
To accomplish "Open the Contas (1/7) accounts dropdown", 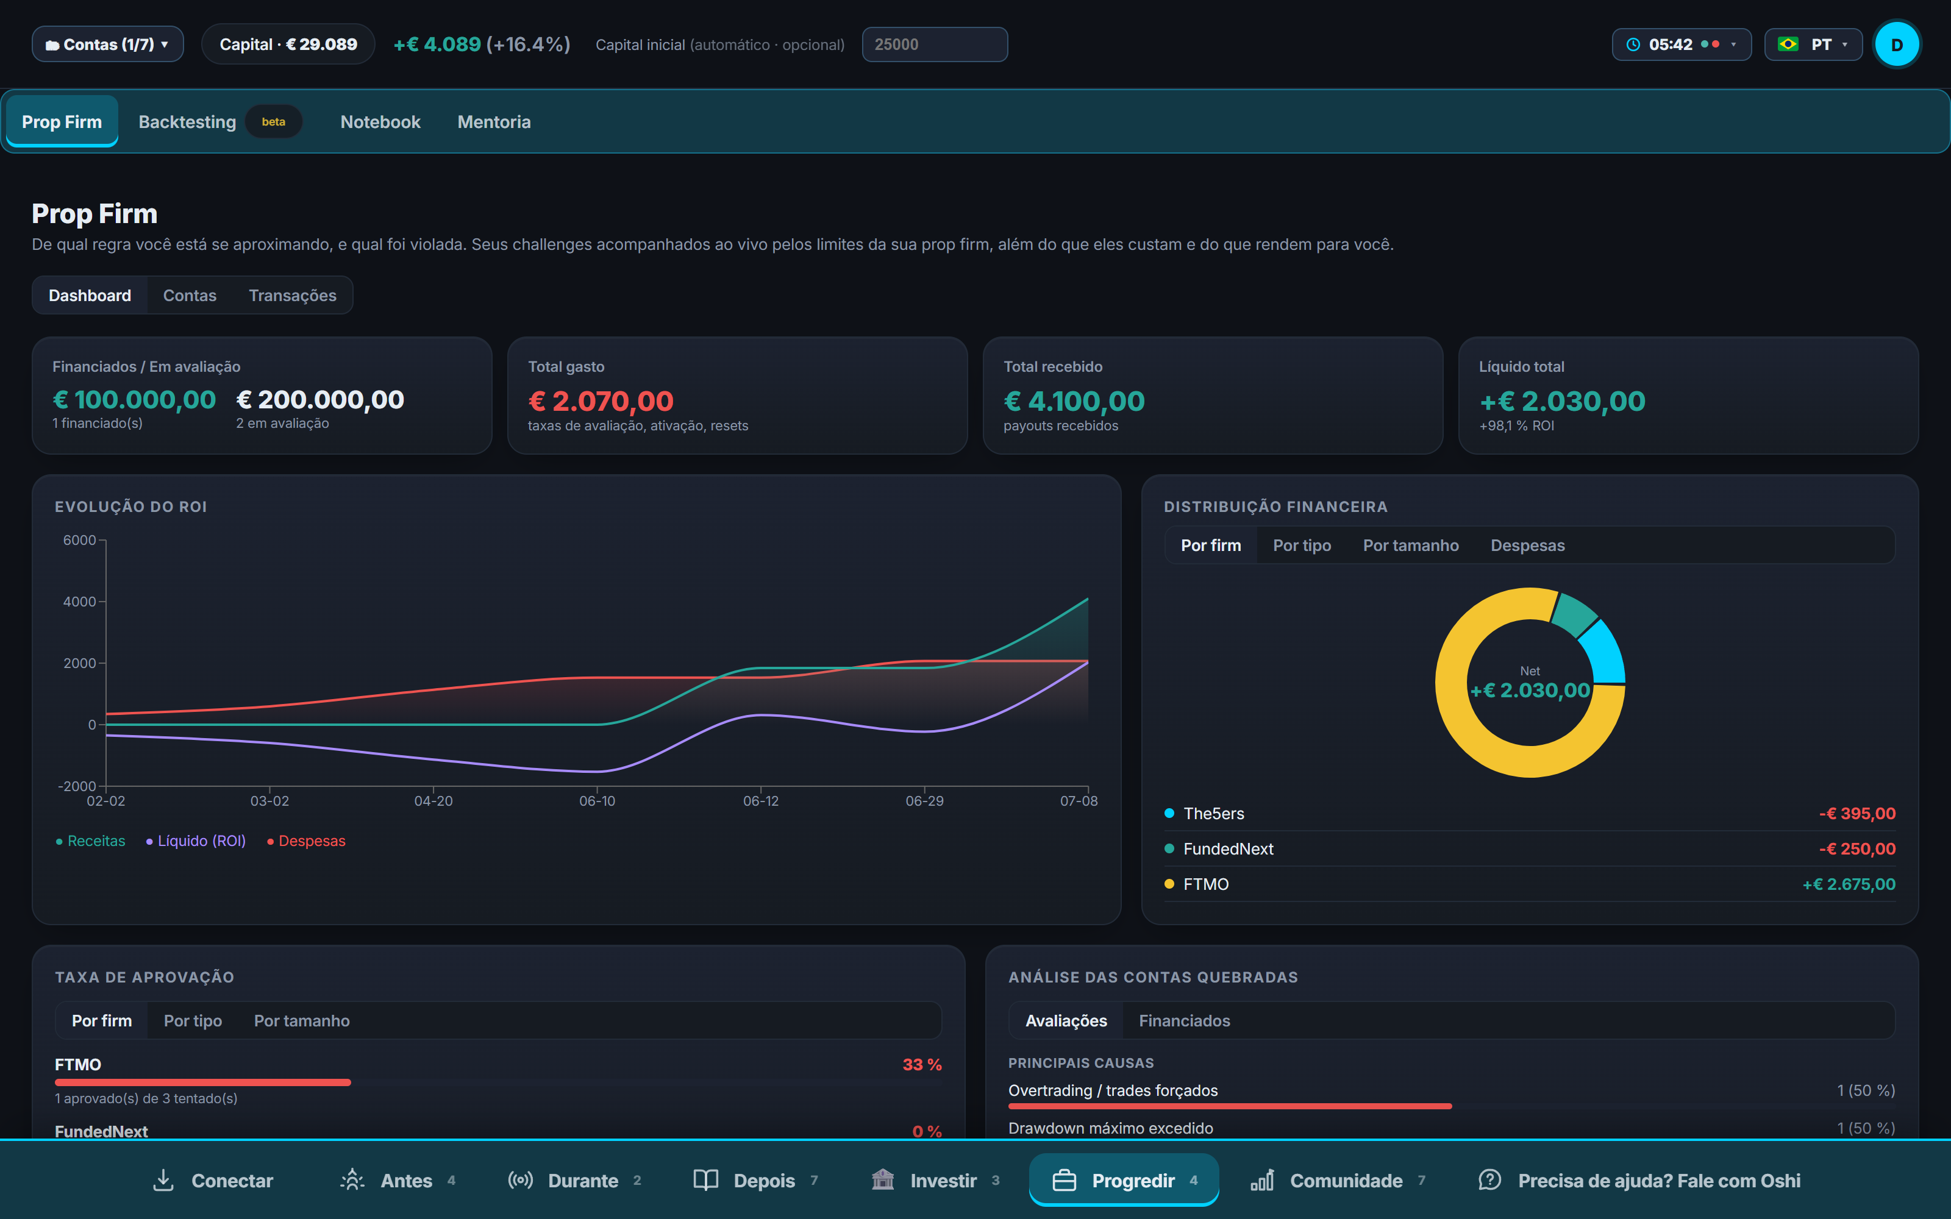I will click(x=107, y=44).
